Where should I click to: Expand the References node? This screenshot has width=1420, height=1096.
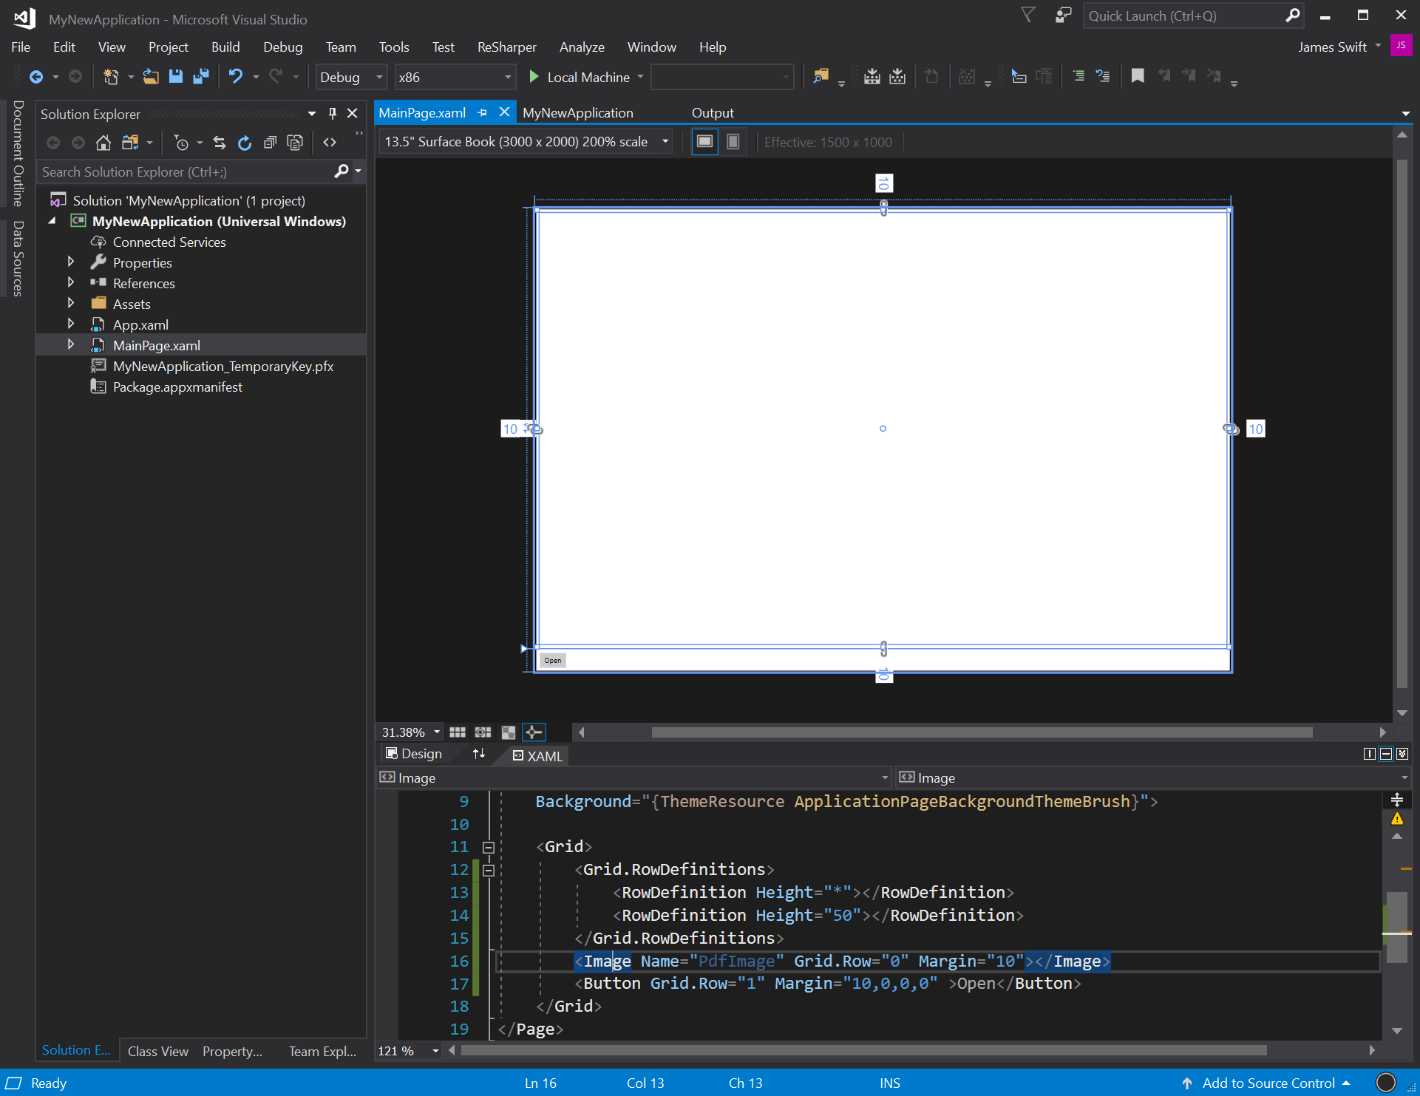(x=71, y=282)
